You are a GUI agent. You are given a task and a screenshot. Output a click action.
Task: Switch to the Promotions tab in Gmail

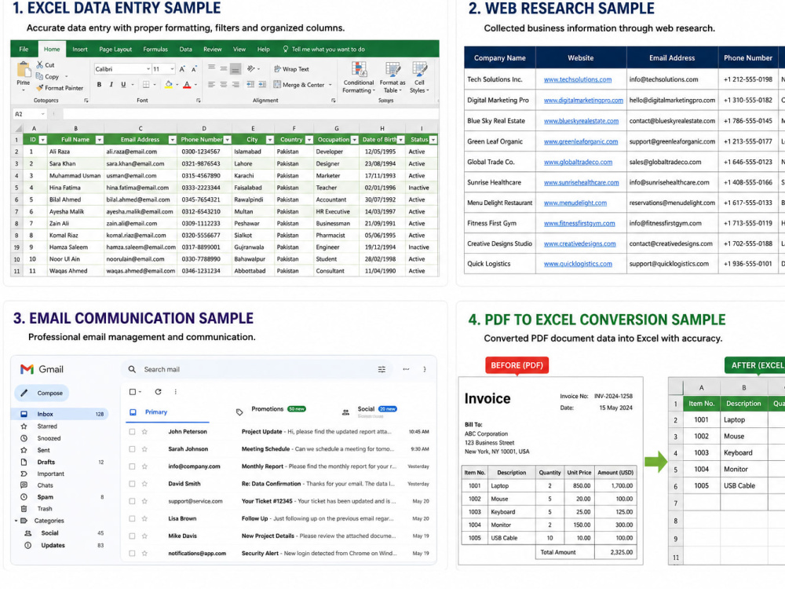tap(271, 409)
